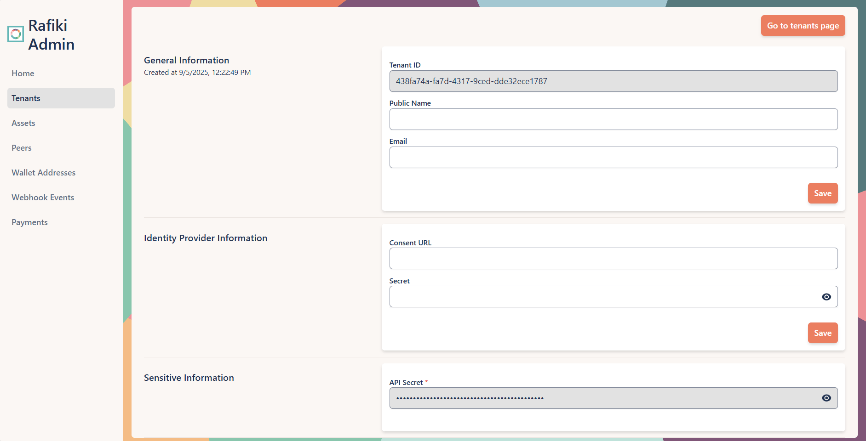This screenshot has width=866, height=441.
Task: Click the Rafiki Admin logo icon
Action: [x=15, y=34]
